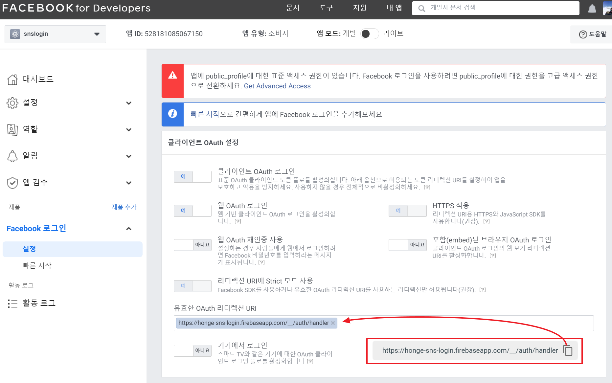Click the FACEBOOK for Developers logo

(76, 8)
